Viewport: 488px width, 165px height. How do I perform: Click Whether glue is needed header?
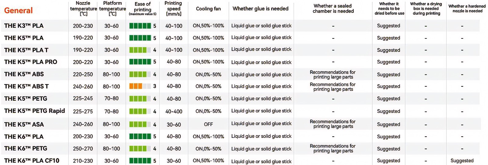click(x=260, y=9)
